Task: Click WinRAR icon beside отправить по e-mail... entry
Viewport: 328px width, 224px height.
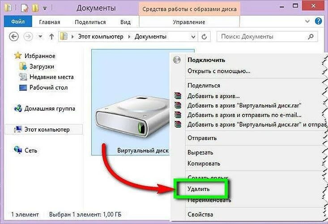Action: click(x=178, y=115)
